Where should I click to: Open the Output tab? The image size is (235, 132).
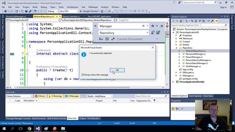82,118
